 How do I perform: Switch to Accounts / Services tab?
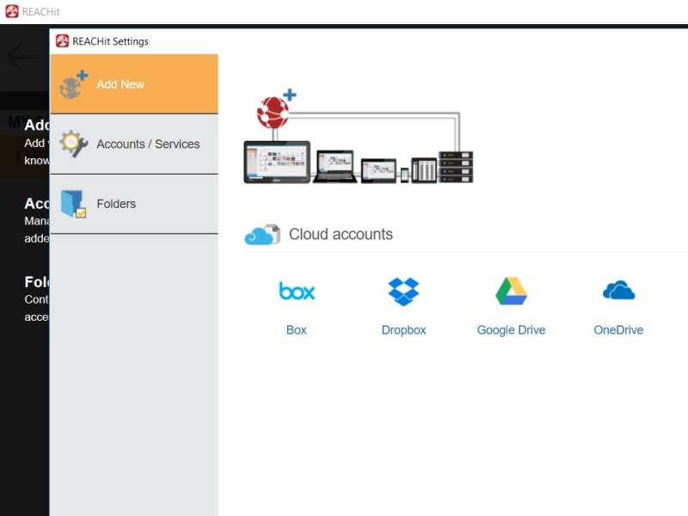tap(134, 144)
